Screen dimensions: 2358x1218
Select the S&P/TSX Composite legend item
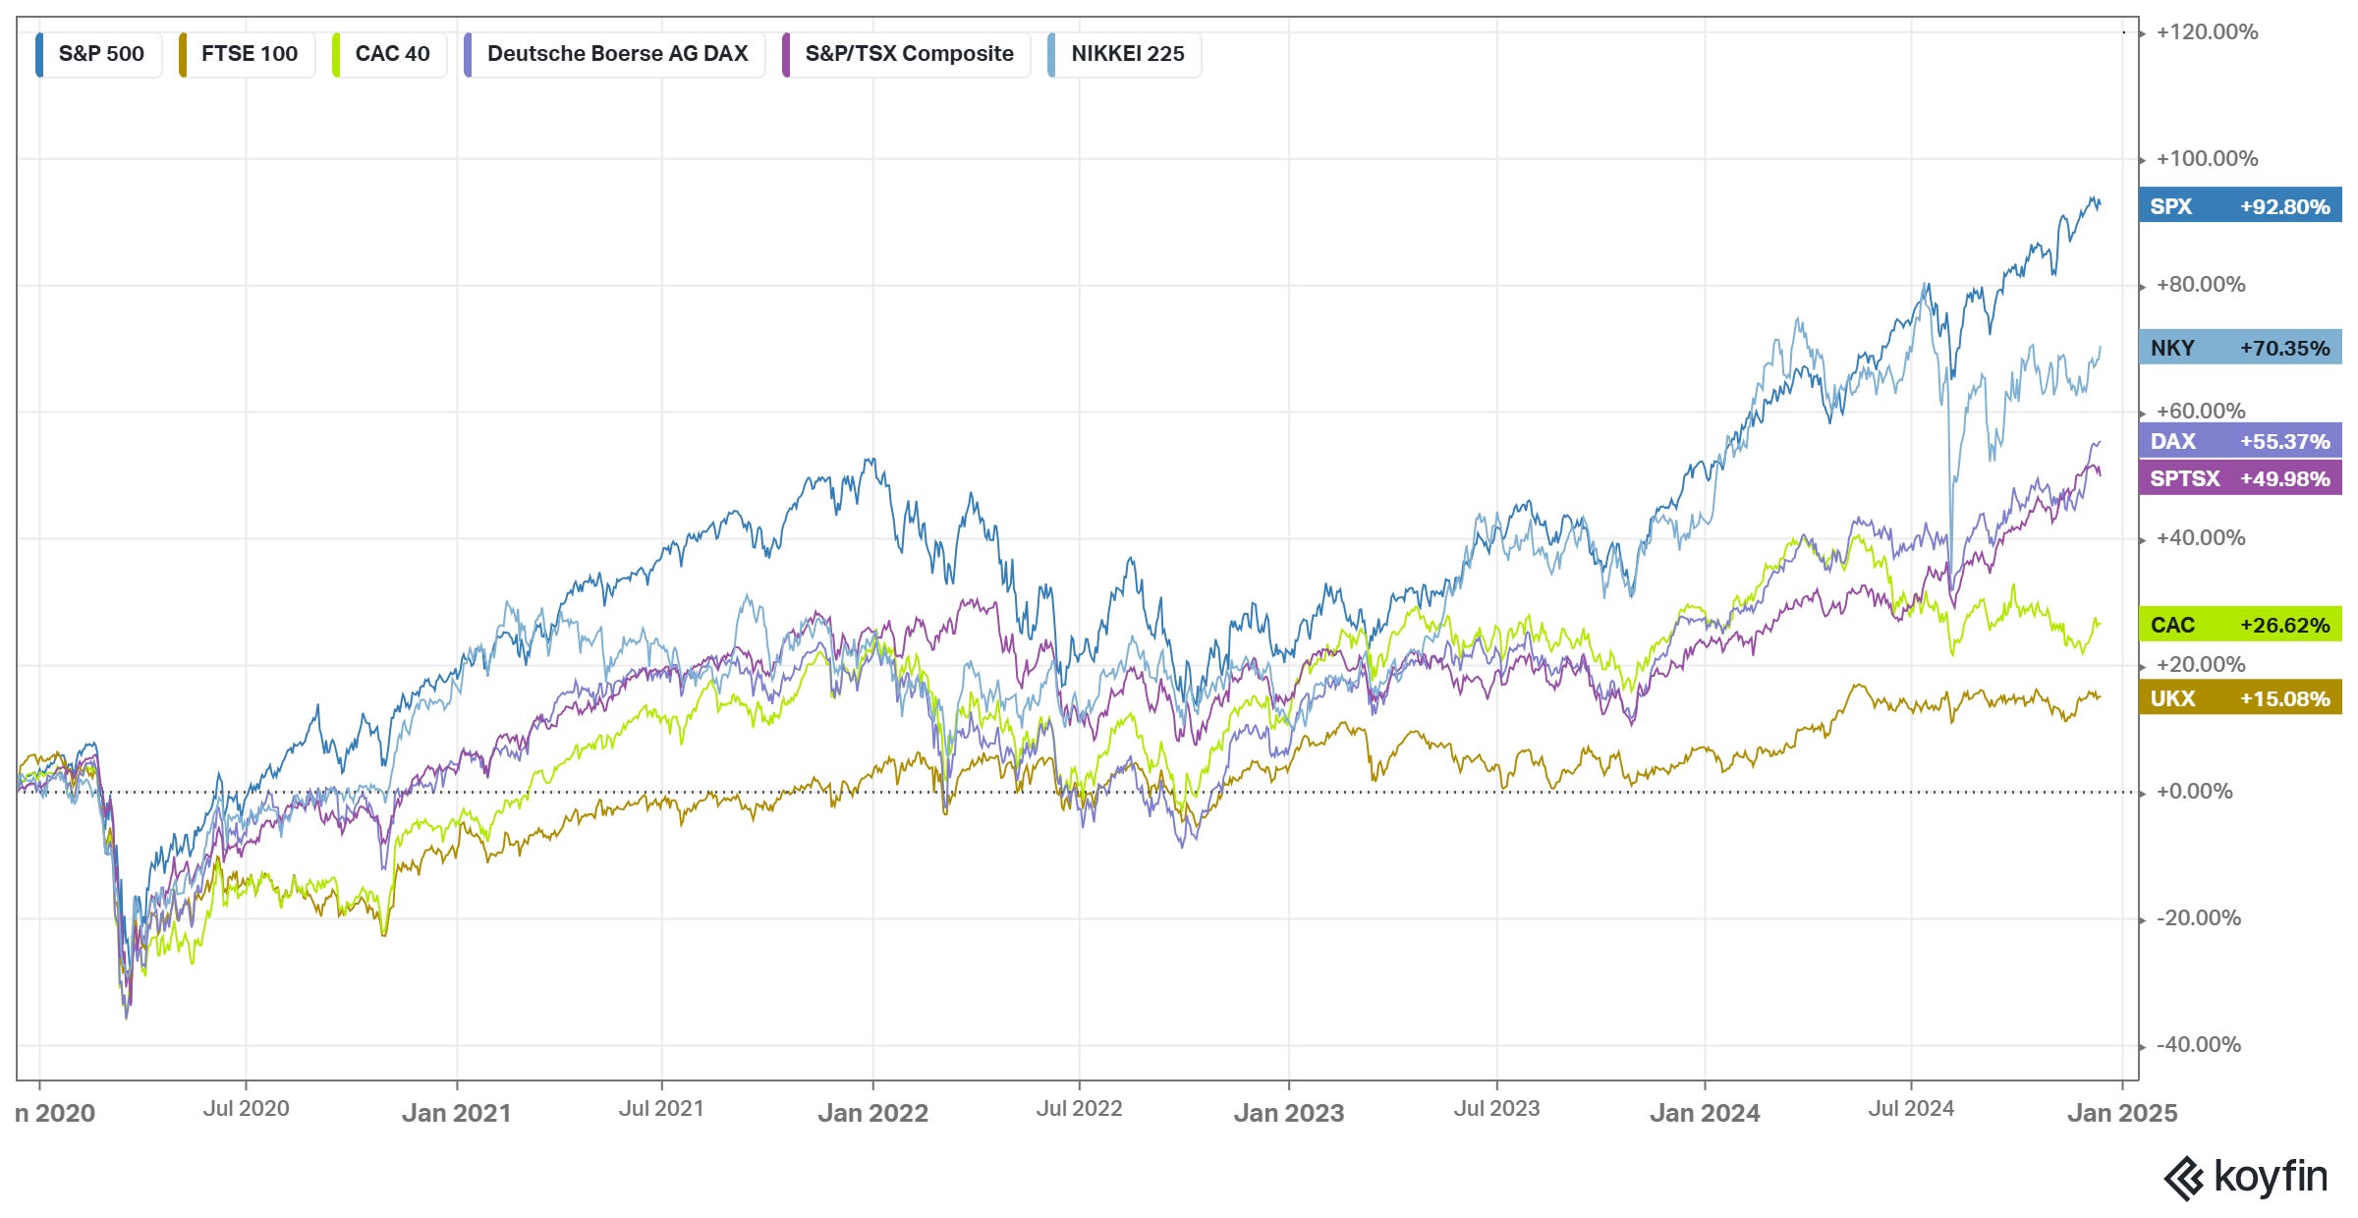pos(908,54)
